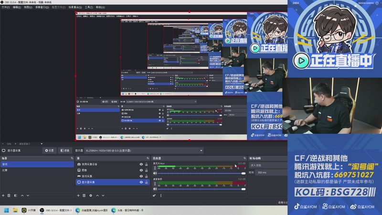Open the 淡入淡出 transition dropdown
This screenshot has width=382, height=215.
(268, 165)
